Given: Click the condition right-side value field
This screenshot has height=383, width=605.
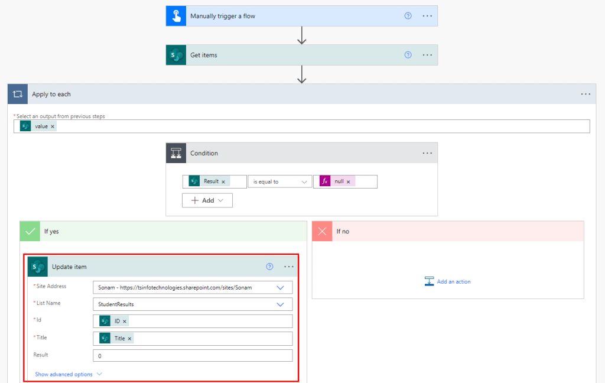Looking at the screenshot, I should click(x=345, y=181).
